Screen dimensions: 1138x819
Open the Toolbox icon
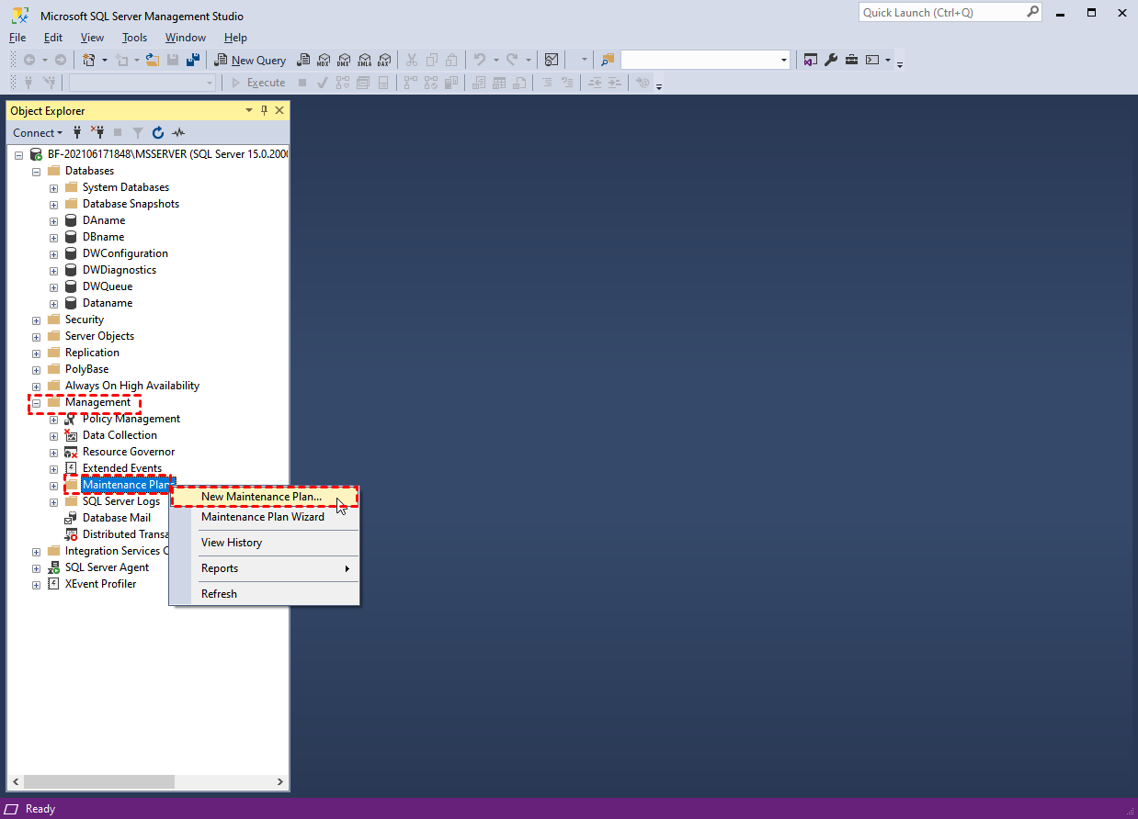pos(852,60)
